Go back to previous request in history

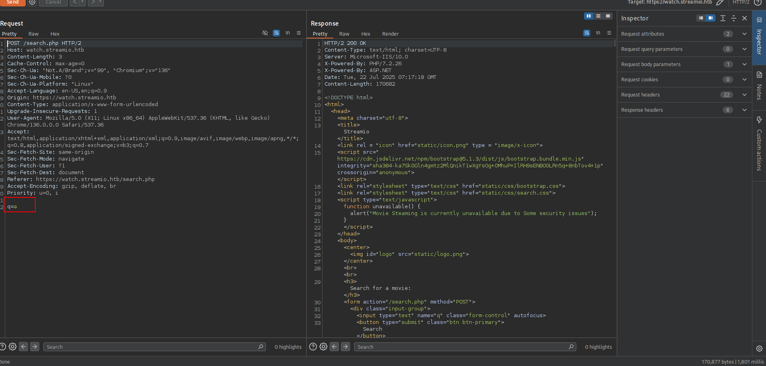tap(74, 2)
